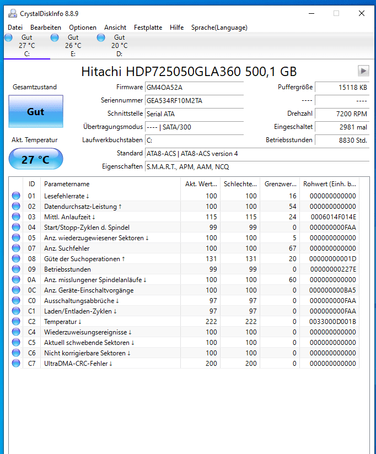Select drive C: tab at 27 °C
This screenshot has height=454, width=376.
pos(27,46)
